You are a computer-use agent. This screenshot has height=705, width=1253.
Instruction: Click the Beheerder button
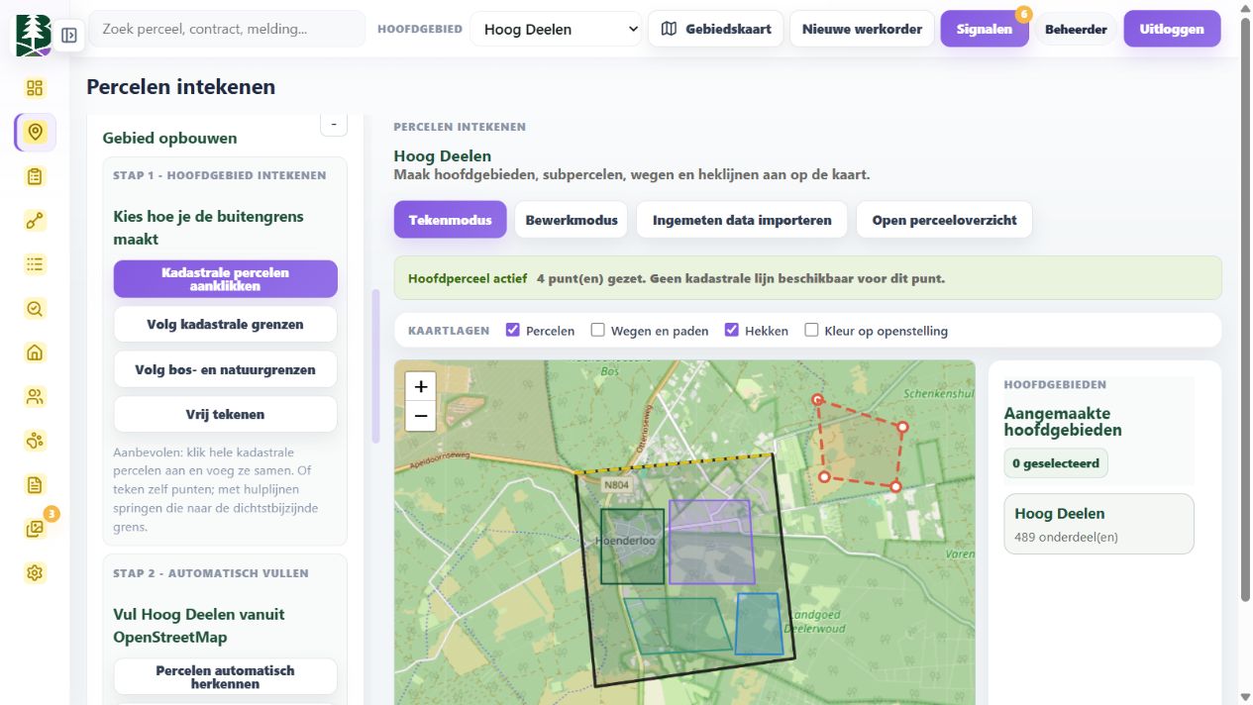pos(1076,29)
